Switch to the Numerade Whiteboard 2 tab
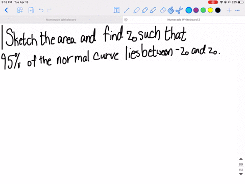The width and height of the screenshot is (245, 184). point(184,19)
